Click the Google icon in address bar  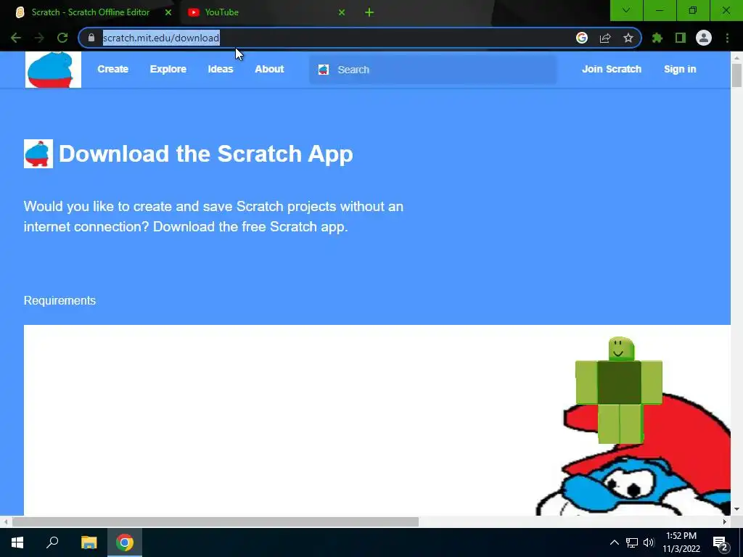click(x=582, y=38)
